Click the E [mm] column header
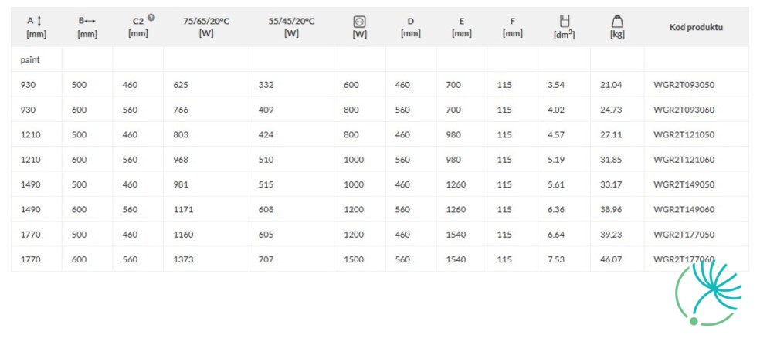760x345 pixels. click(x=461, y=27)
